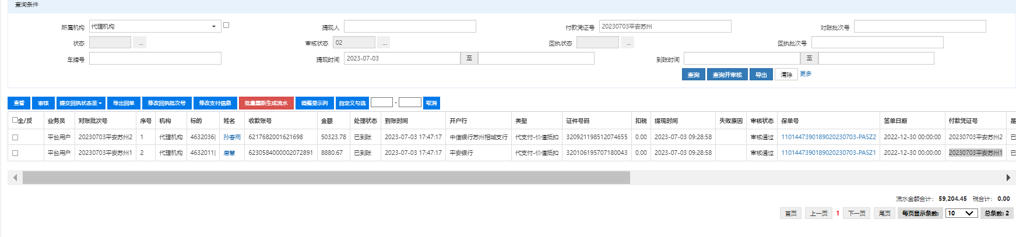Screen dimensions: 1016x237
Task: Click the 回执批次号 input field
Action: click(x=877, y=43)
